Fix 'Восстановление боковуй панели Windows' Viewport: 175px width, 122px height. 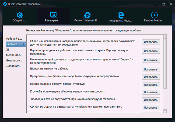[x=151, y=85]
